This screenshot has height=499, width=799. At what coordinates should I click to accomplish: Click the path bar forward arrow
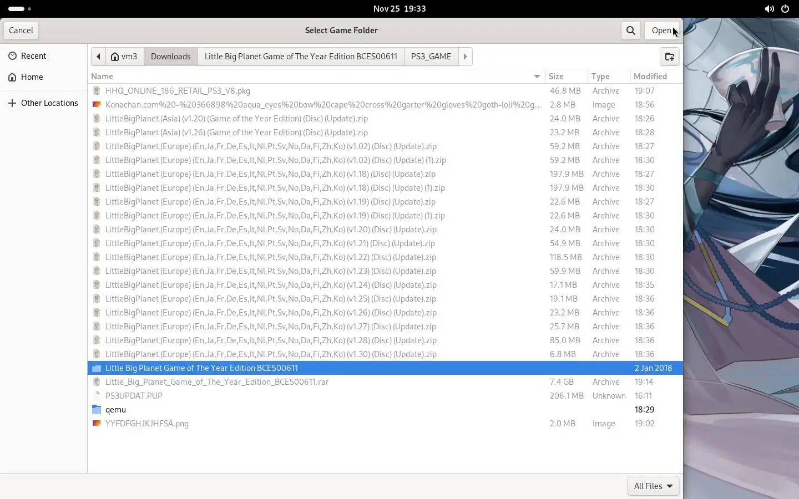click(x=466, y=57)
